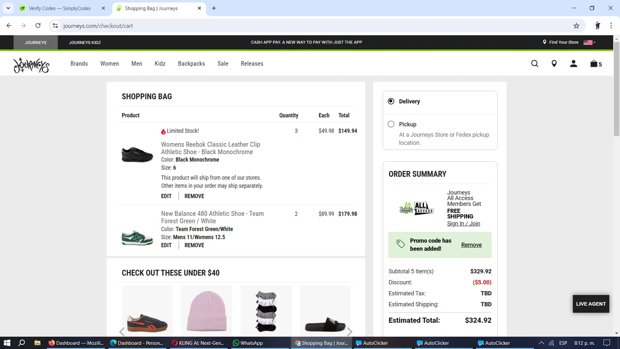
Task: Open File Explorer from the taskbar
Action: tap(37, 343)
